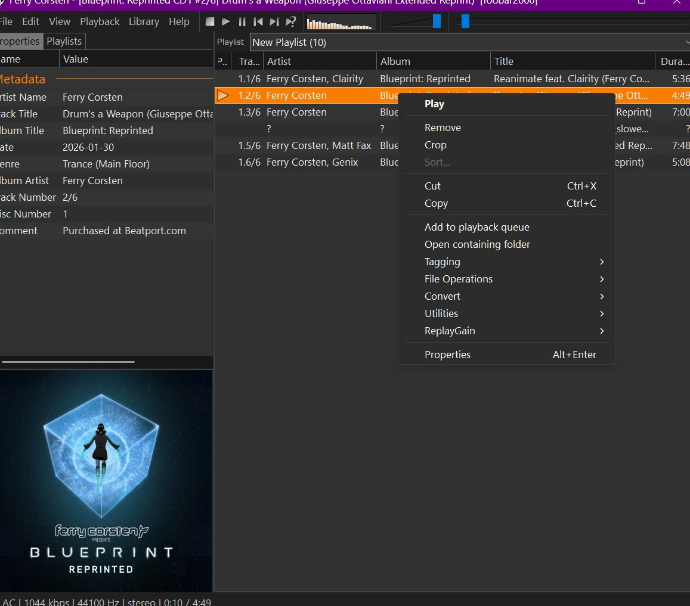Click the Value column header
Image resolution: width=690 pixels, height=606 pixels.
(x=136, y=59)
